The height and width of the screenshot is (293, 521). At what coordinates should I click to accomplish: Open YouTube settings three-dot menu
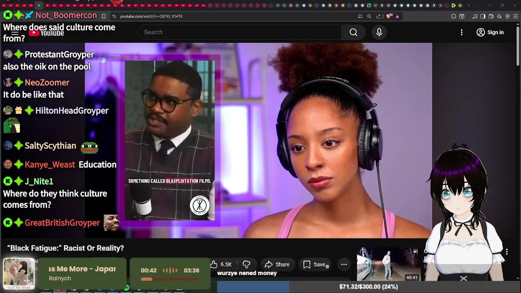click(462, 32)
